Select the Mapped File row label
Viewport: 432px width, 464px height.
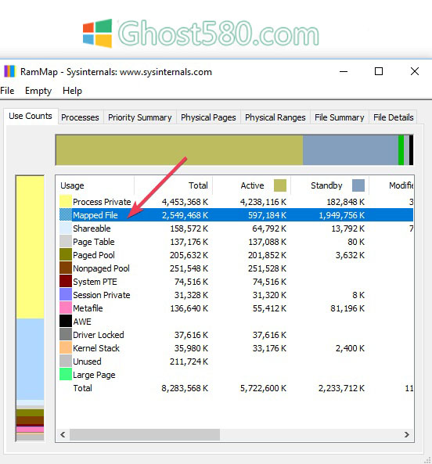click(x=95, y=215)
